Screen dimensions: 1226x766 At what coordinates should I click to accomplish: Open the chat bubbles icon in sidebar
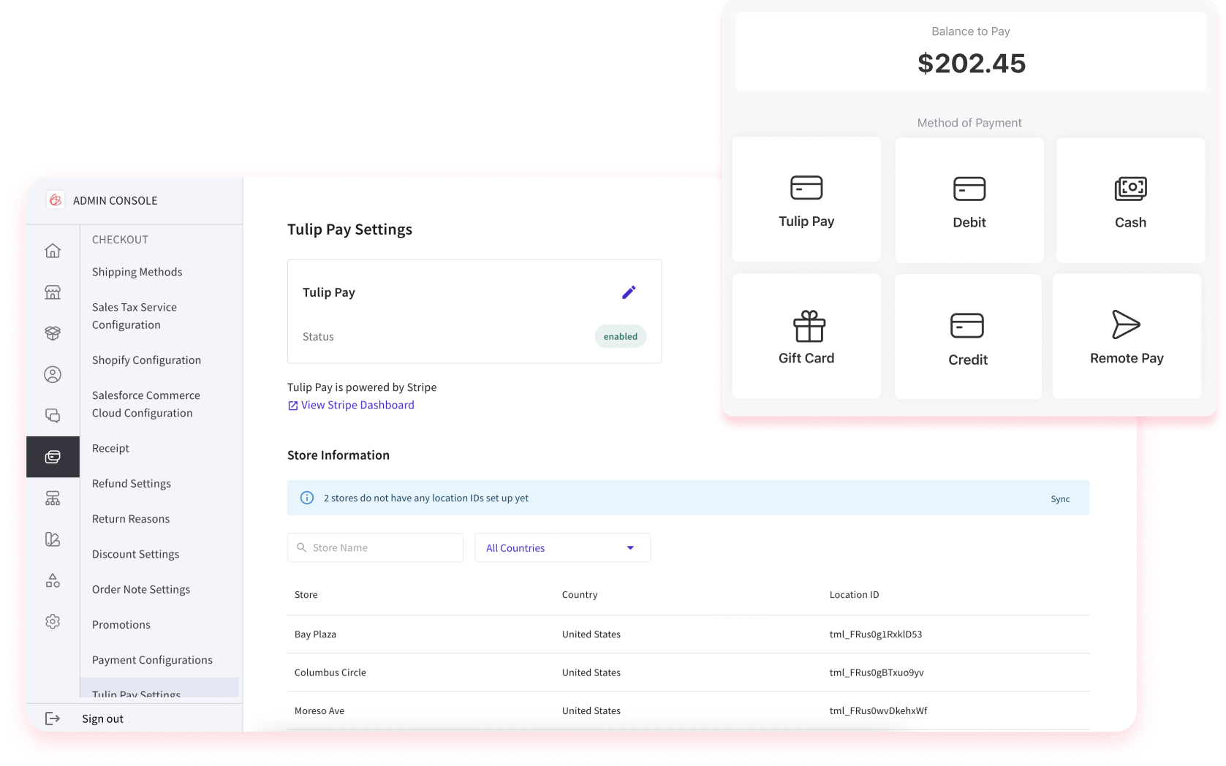click(53, 415)
